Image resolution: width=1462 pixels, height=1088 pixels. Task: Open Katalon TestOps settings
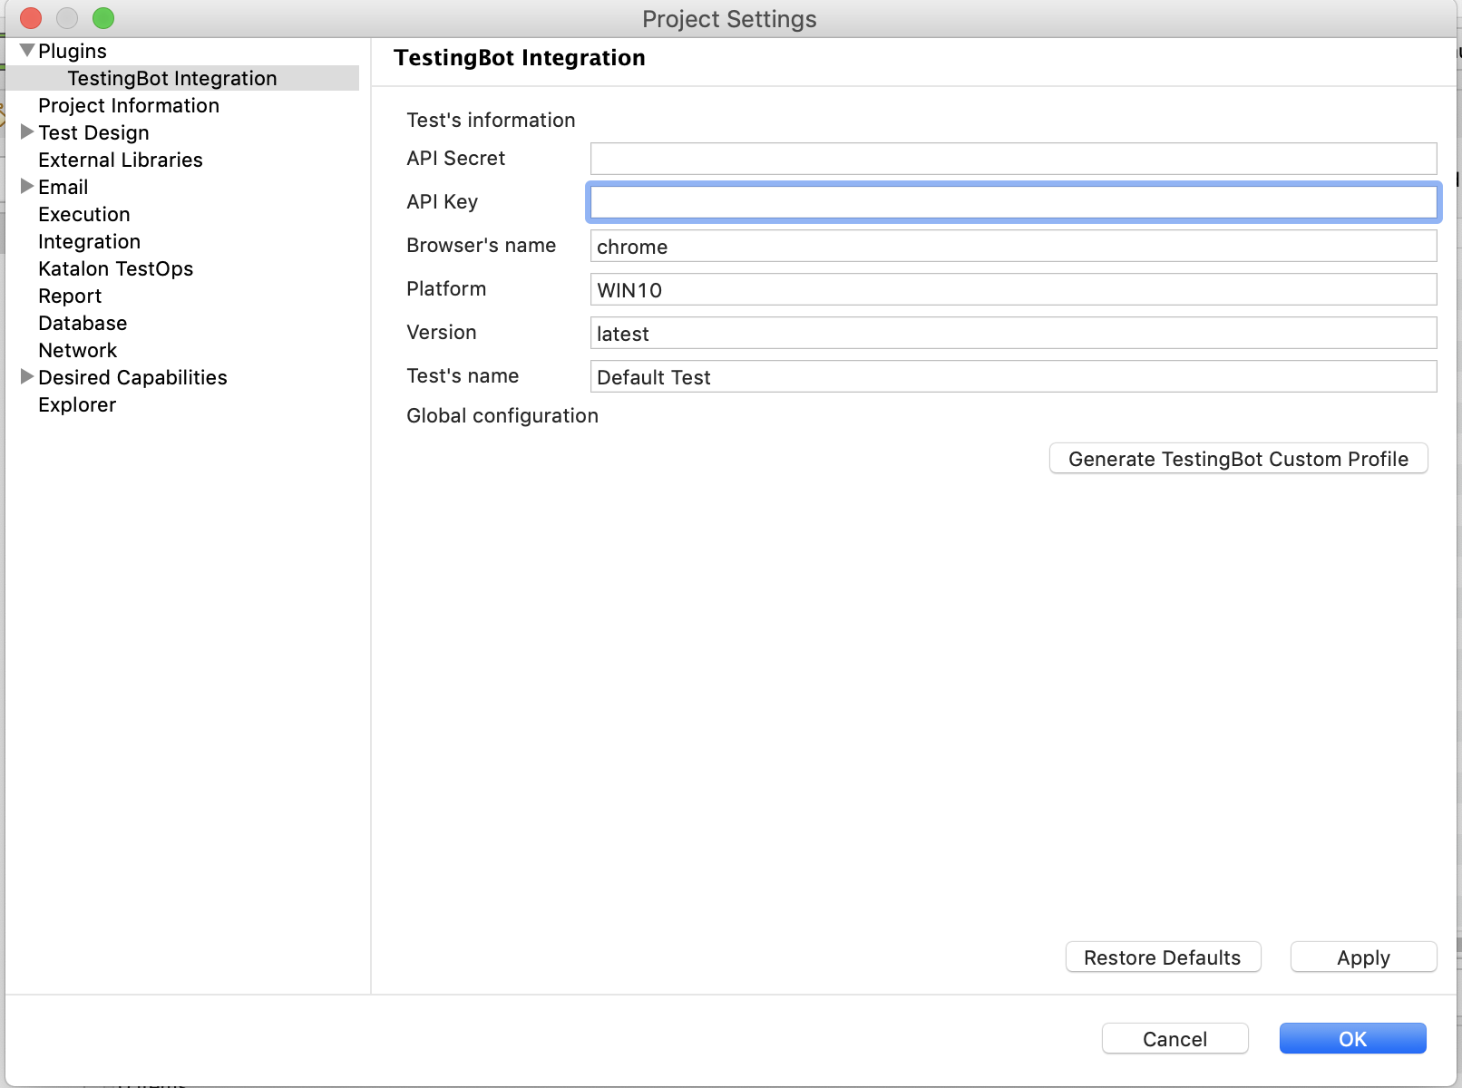[x=116, y=269]
